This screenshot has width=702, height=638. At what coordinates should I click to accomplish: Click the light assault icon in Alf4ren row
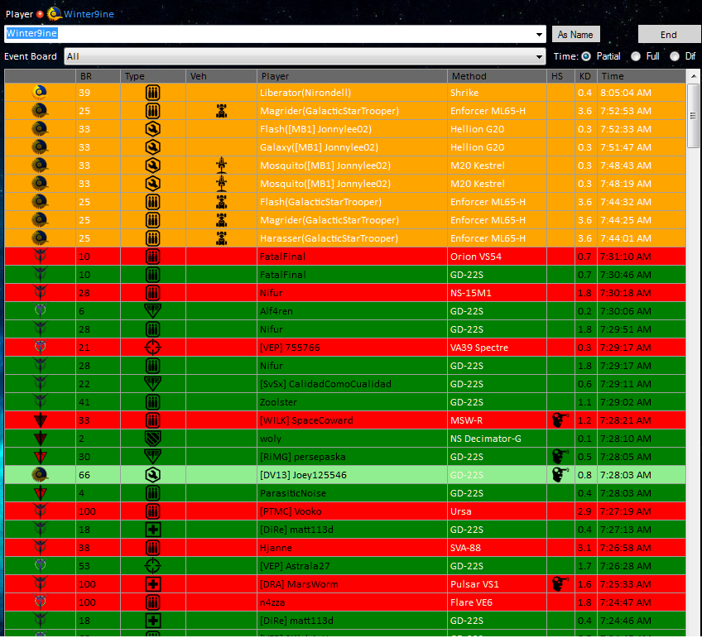152,311
